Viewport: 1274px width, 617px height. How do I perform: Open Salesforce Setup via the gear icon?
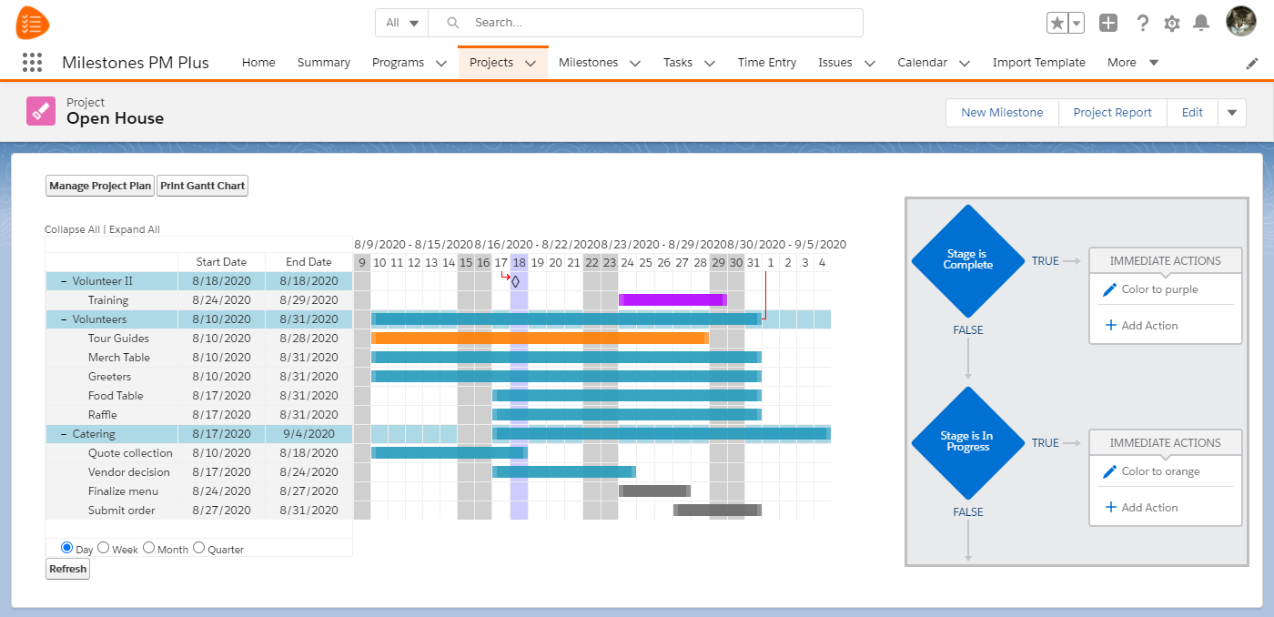[1172, 23]
